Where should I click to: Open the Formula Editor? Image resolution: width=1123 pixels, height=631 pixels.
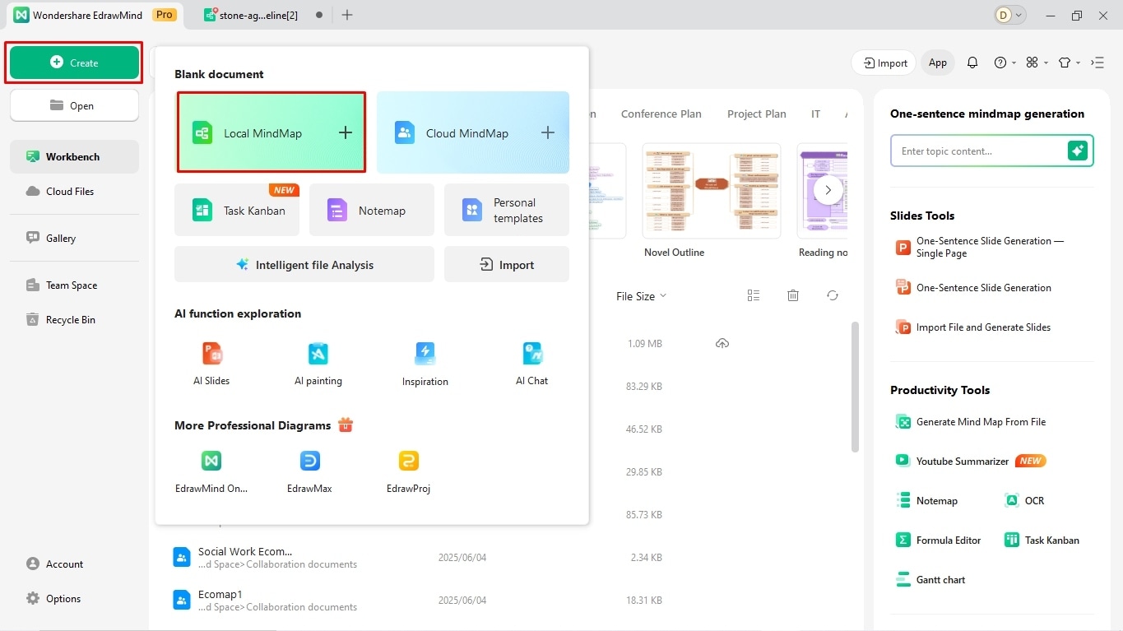(x=939, y=540)
